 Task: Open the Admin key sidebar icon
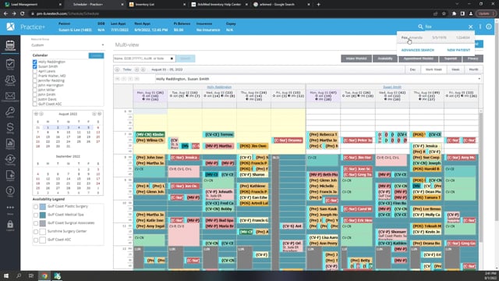coord(10,112)
